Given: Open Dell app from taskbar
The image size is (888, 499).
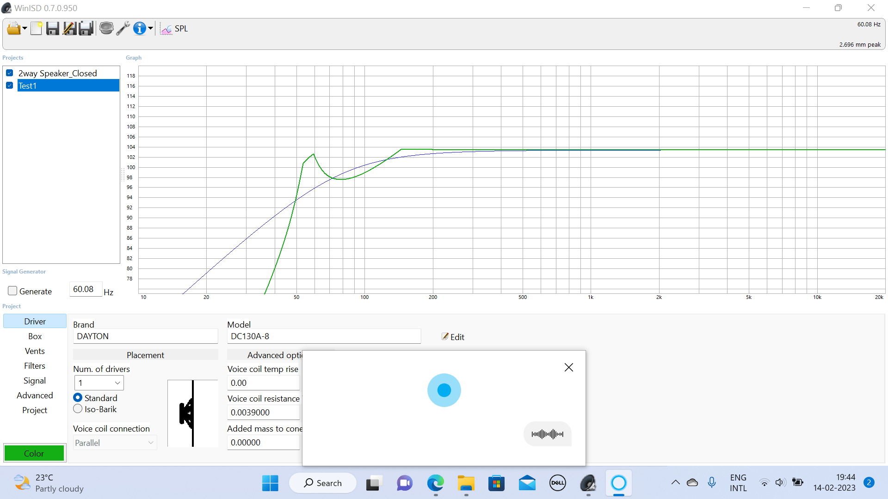Looking at the screenshot, I should coord(558,483).
